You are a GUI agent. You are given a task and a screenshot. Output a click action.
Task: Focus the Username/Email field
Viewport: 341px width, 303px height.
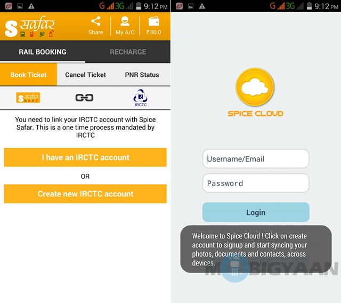tap(256, 158)
